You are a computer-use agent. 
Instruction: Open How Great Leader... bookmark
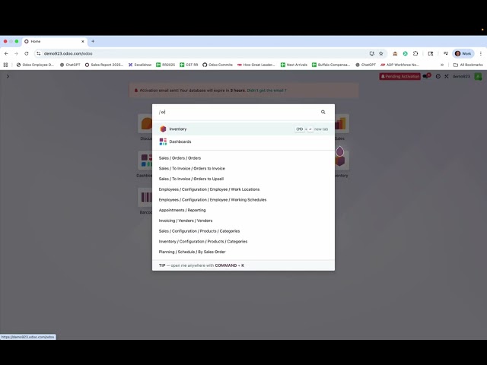point(256,65)
